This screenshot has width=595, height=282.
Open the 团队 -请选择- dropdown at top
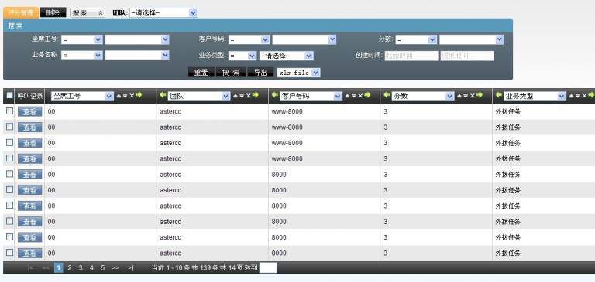[x=163, y=13]
